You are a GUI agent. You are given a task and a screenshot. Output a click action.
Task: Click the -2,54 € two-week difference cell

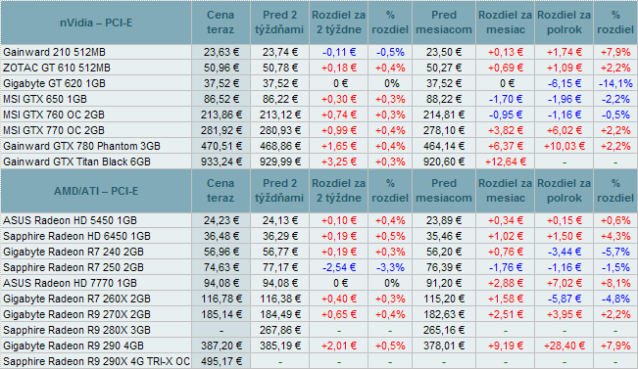338,267
